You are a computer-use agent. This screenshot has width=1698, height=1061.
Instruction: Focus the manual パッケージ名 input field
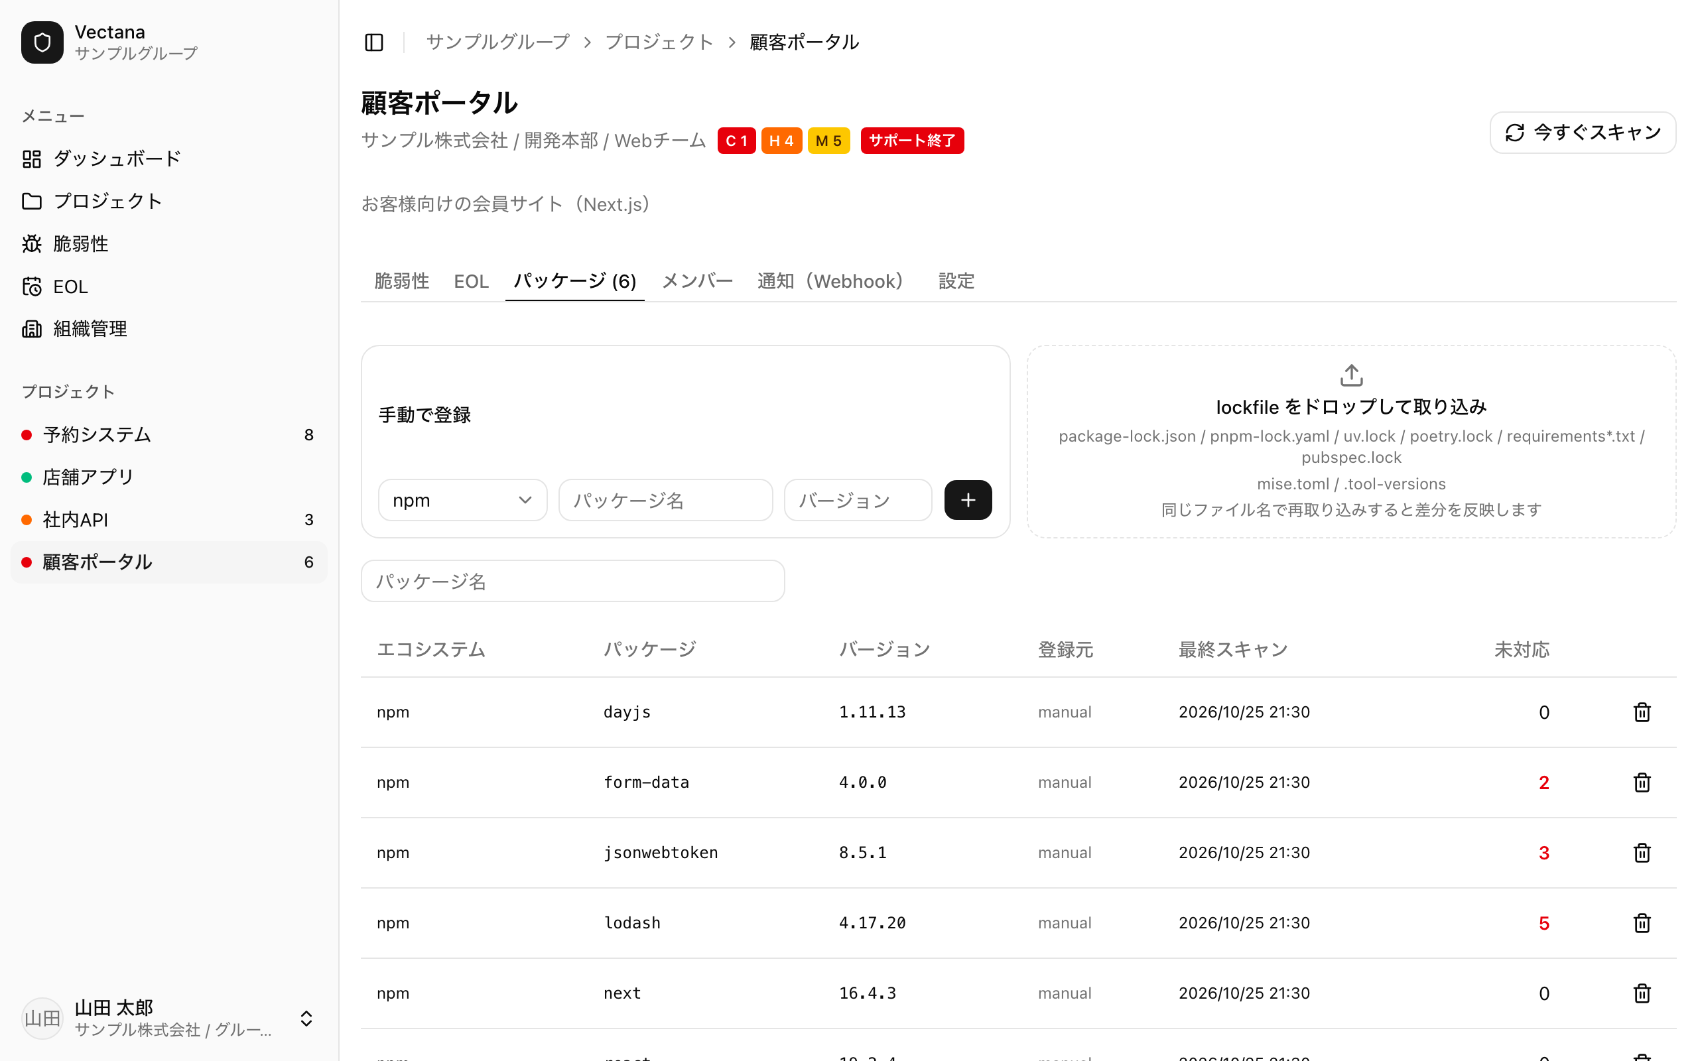pyautogui.click(x=665, y=500)
